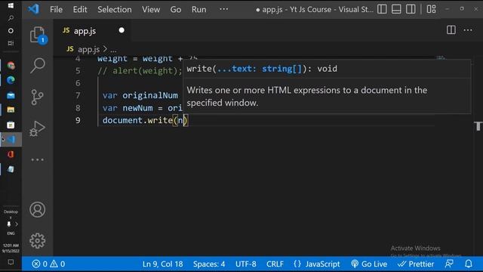The width and height of the screenshot is (483, 272).
Task: Open the View menu
Action: (151, 9)
